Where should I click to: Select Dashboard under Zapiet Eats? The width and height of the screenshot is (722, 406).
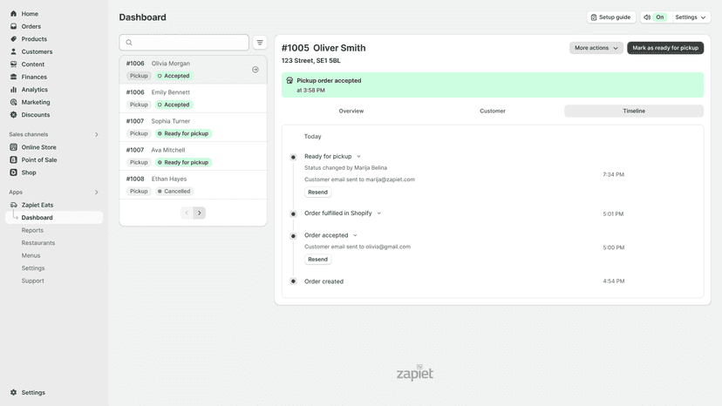(54, 217)
